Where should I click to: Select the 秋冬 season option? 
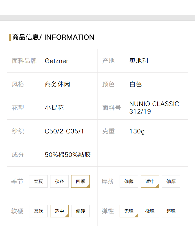(59, 181)
